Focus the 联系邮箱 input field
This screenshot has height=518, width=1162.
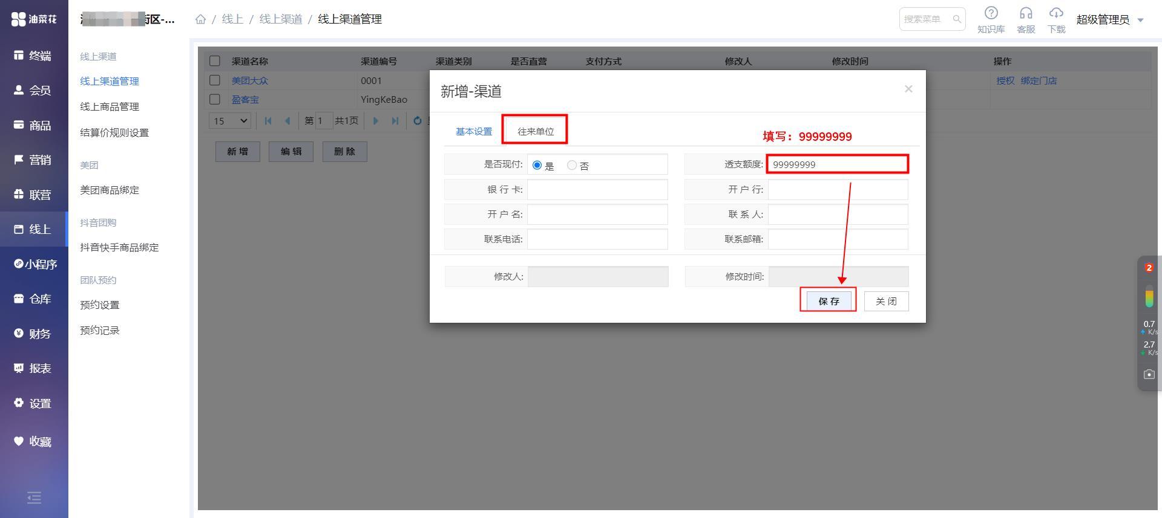pos(838,239)
